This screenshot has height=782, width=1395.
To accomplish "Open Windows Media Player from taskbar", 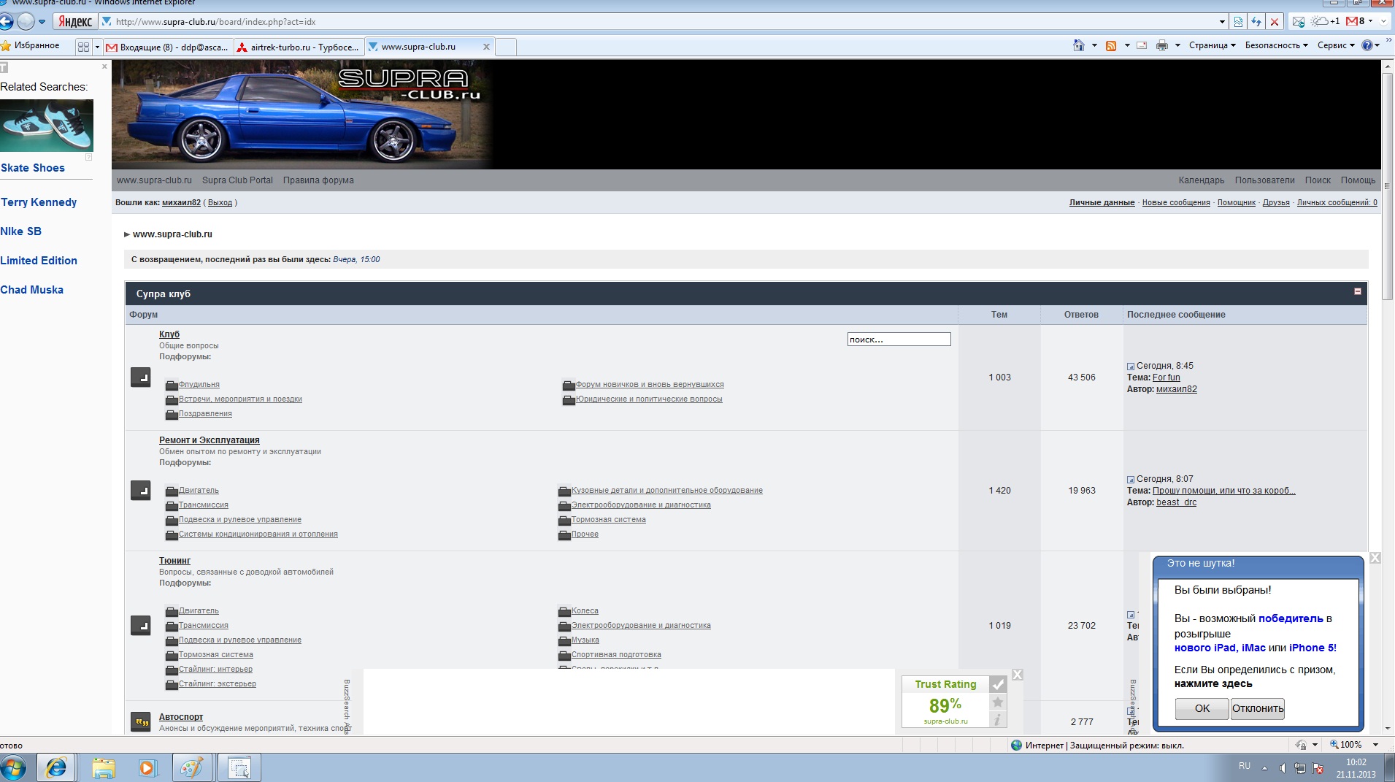I will [x=147, y=767].
